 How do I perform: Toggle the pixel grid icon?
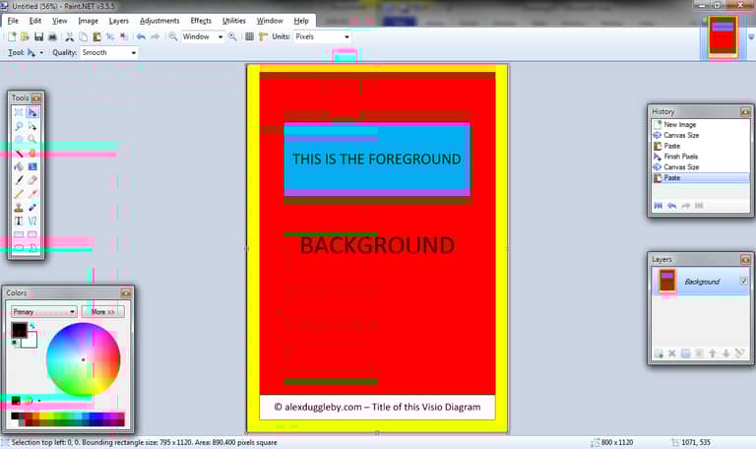coord(249,36)
